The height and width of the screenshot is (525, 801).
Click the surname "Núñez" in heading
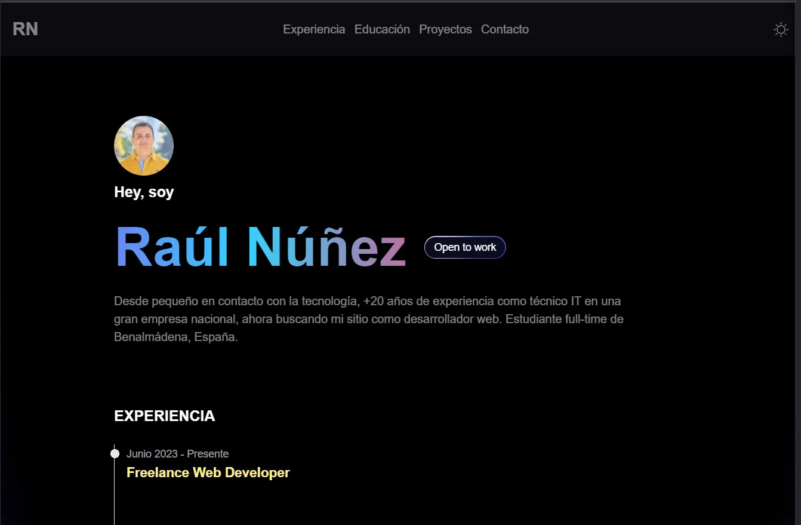[326, 247]
